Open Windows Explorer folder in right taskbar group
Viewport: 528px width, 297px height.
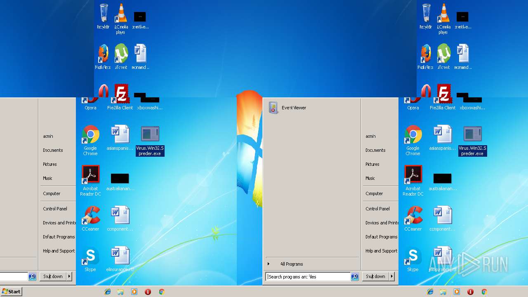tap(443, 292)
